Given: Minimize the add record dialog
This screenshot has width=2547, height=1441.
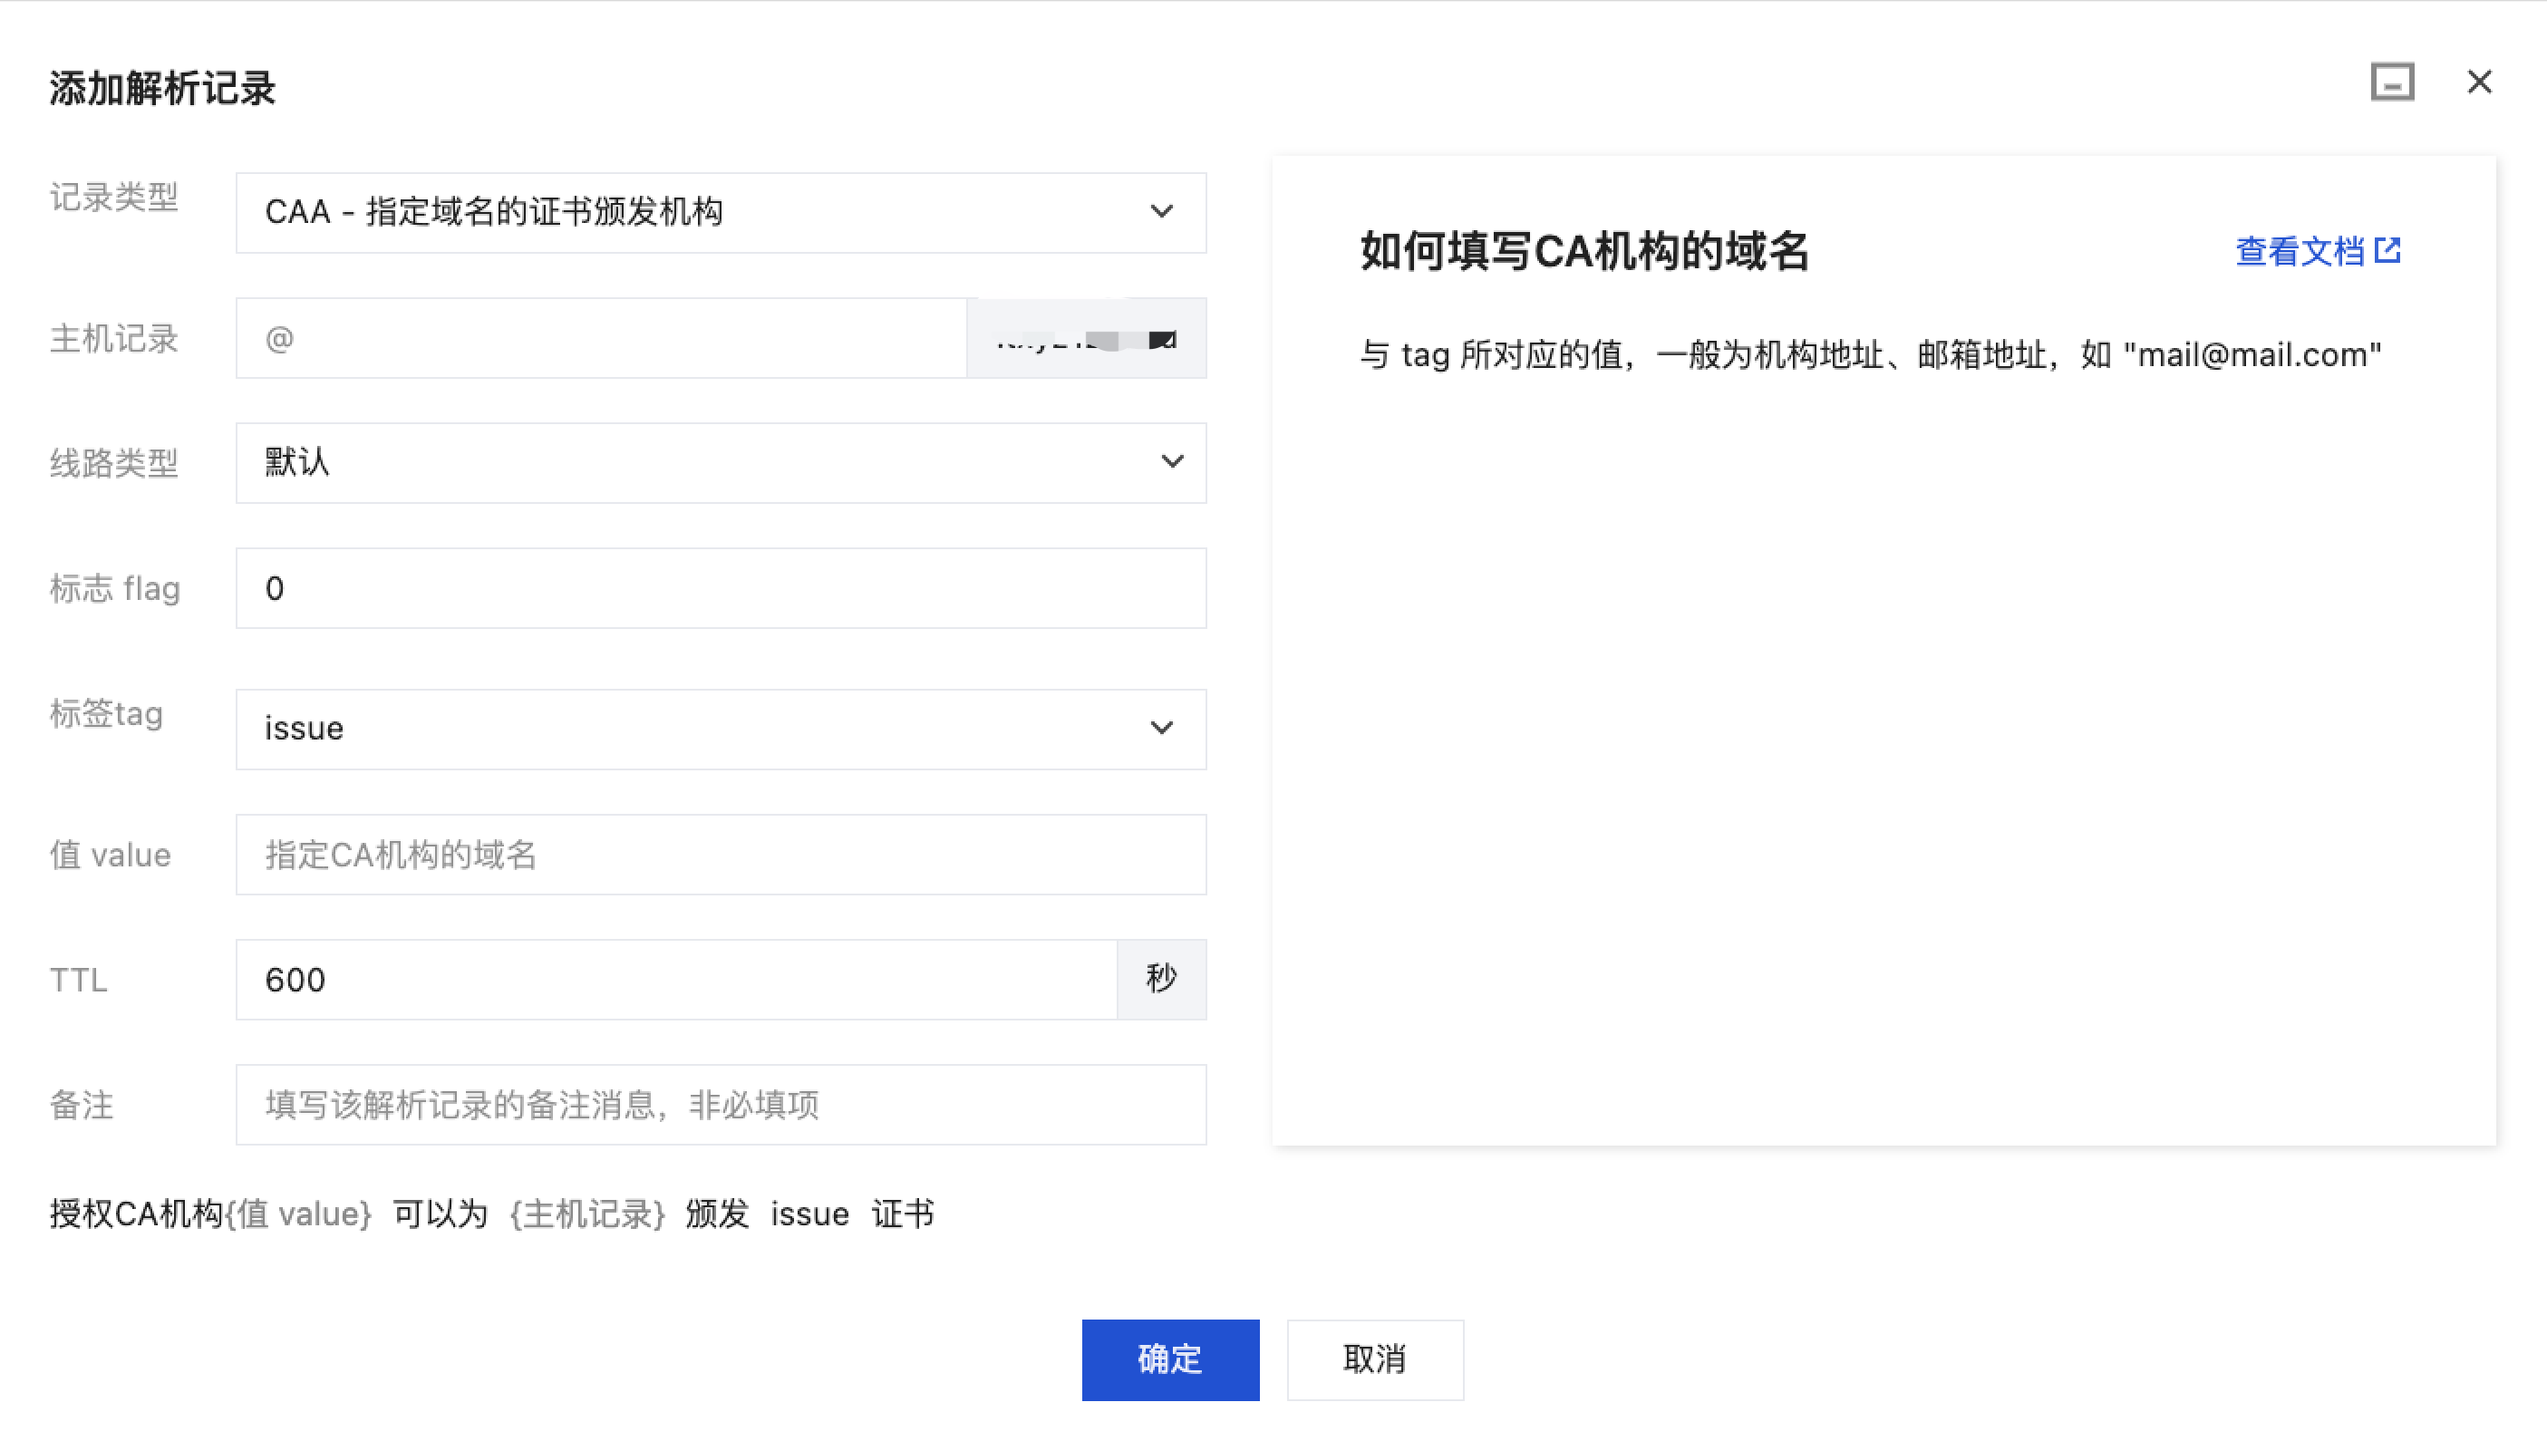Looking at the screenshot, I should tap(2392, 82).
